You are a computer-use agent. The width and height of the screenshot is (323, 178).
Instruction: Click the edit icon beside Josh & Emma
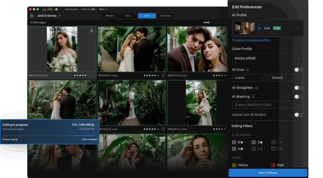coord(59,16)
